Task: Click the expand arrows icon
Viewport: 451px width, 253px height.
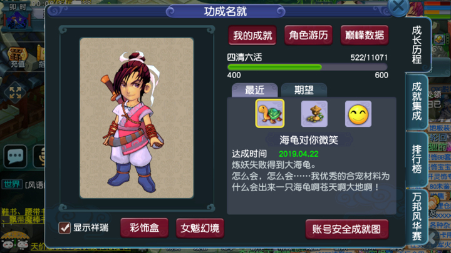Action: (x=15, y=92)
